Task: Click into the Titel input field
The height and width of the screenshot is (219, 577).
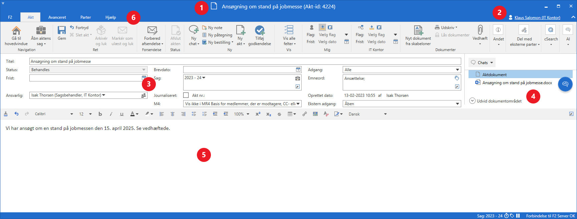Action: [x=245, y=61]
